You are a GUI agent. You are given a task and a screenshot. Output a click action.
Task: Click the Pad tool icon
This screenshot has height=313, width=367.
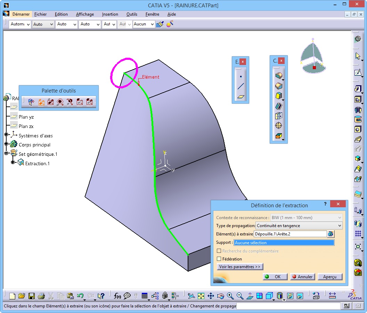click(x=358, y=89)
